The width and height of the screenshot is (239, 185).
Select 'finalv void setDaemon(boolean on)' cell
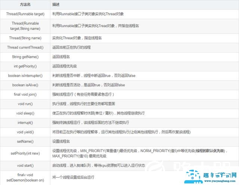25,178
